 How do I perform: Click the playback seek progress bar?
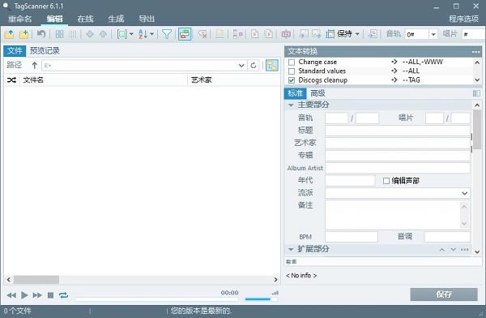click(157, 299)
